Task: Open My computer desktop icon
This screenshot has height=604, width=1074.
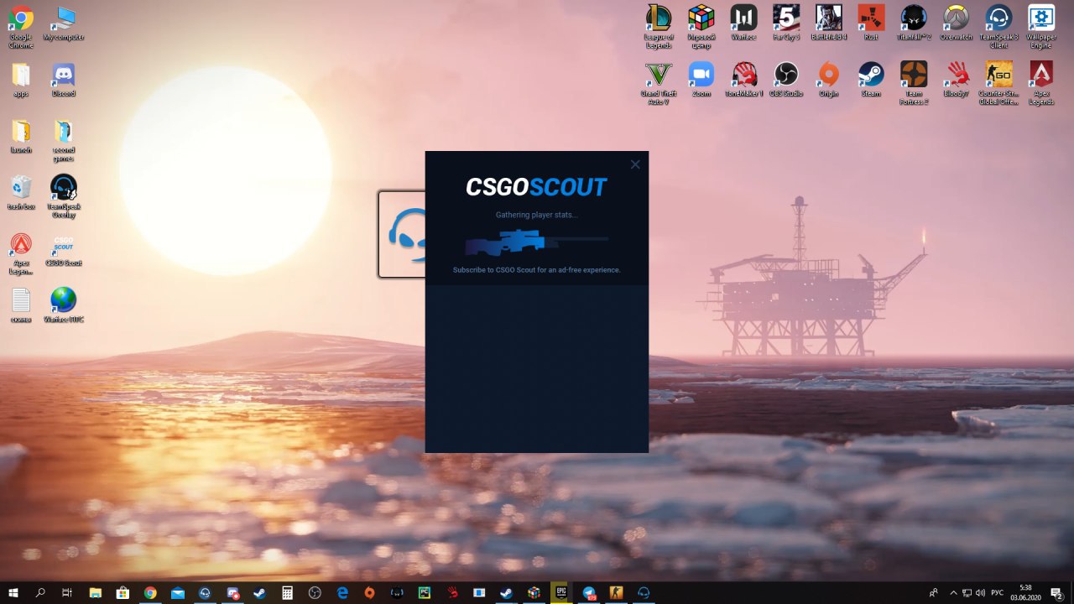Action: pyautogui.click(x=64, y=23)
